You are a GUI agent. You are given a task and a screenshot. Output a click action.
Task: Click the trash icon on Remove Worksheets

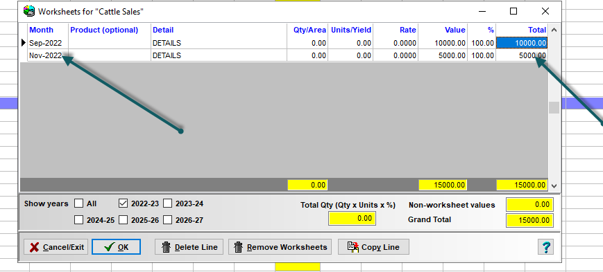pos(239,247)
